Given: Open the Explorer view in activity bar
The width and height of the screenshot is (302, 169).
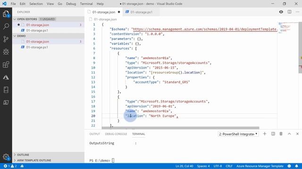Looking at the screenshot, I should [6, 14].
